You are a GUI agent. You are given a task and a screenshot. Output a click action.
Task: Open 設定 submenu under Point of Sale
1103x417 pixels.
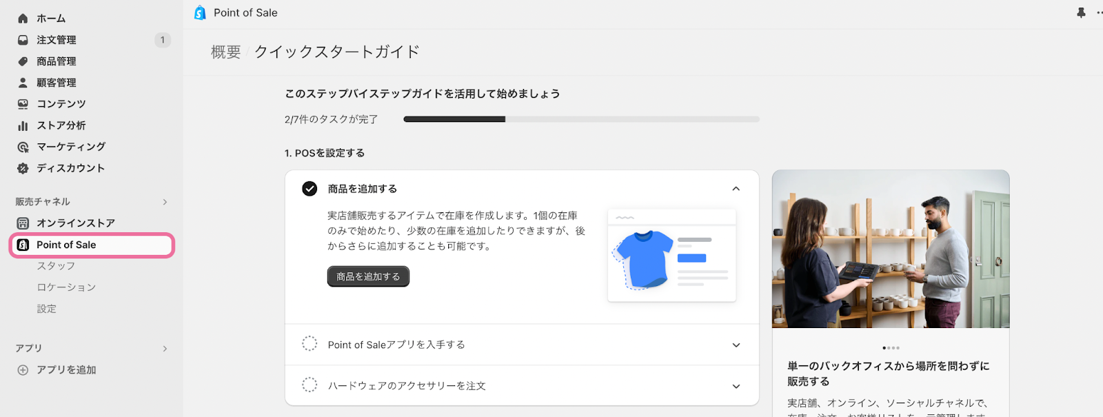[x=46, y=309]
